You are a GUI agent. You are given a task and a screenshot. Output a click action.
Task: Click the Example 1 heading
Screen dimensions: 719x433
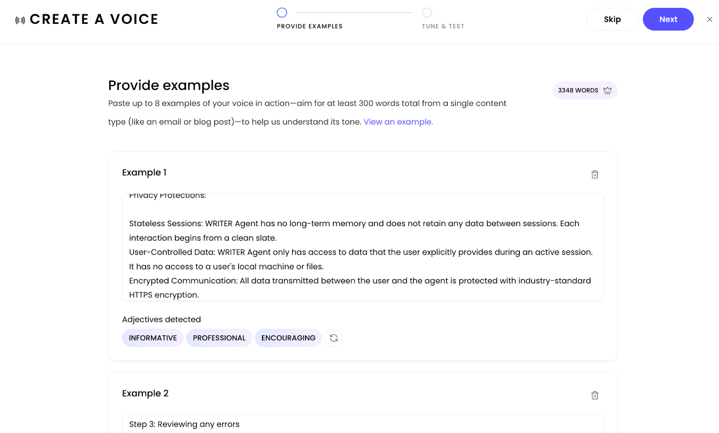pos(144,173)
